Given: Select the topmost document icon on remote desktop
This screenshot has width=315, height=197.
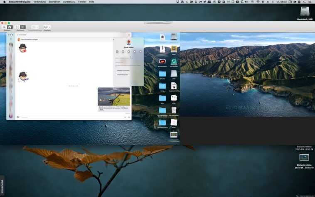Looking at the screenshot, I should coord(162,37).
